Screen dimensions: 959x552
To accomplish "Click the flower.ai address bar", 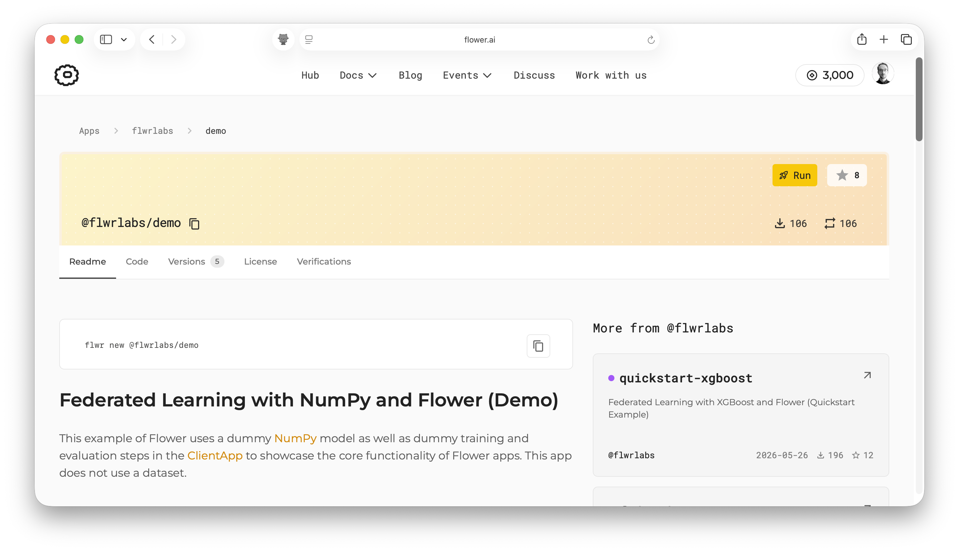I will pyautogui.click(x=479, y=39).
